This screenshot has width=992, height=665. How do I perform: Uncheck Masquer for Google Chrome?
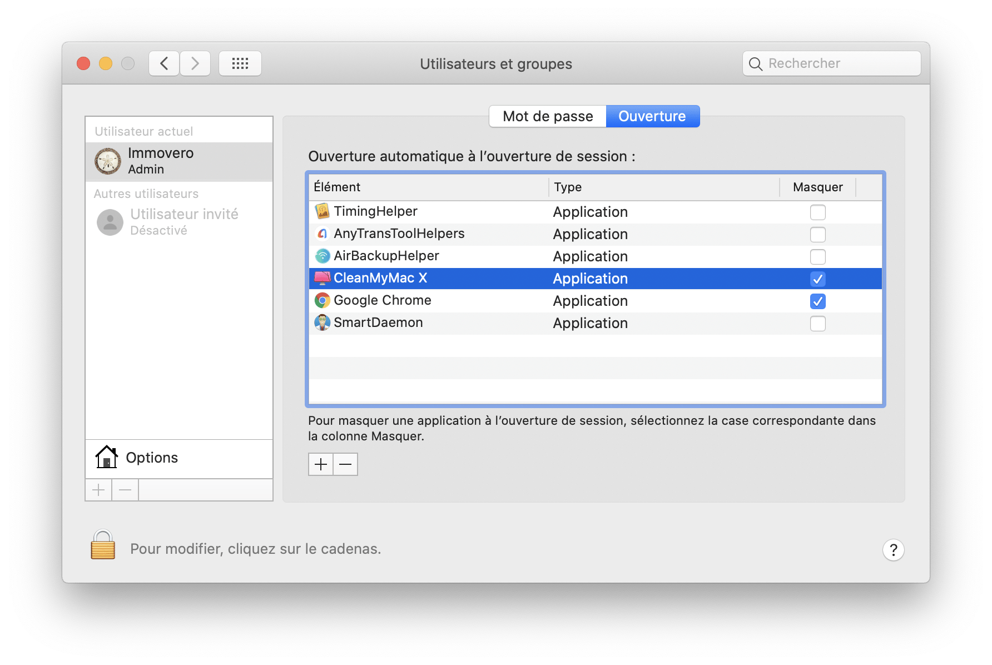[x=817, y=301]
